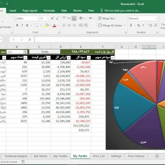
Task: Open filter for آخرین قیمت column
Action: tap(49, 58)
